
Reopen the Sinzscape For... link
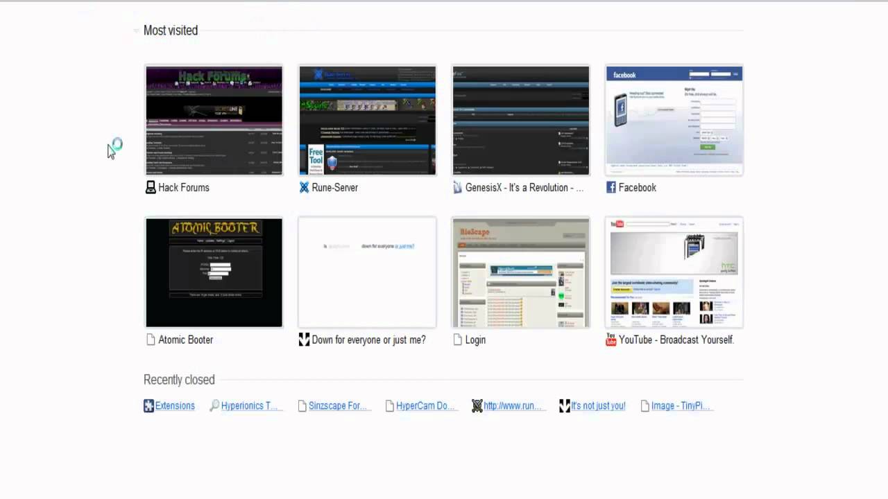pos(338,406)
